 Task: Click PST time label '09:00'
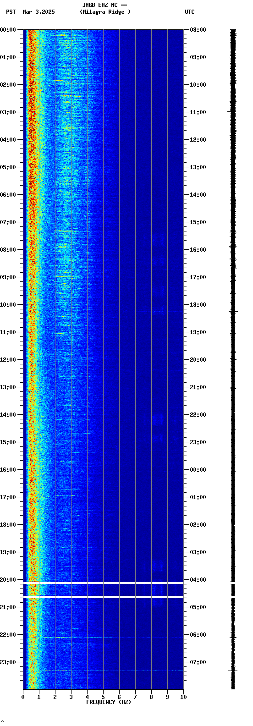click(x=8, y=277)
